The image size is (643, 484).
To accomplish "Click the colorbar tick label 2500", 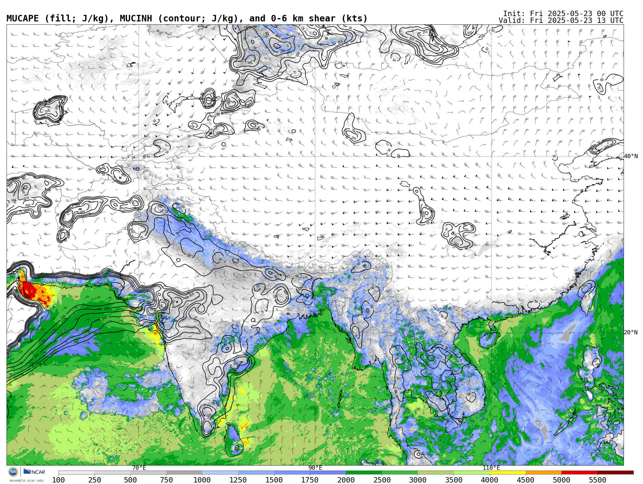I will pyautogui.click(x=382, y=480).
